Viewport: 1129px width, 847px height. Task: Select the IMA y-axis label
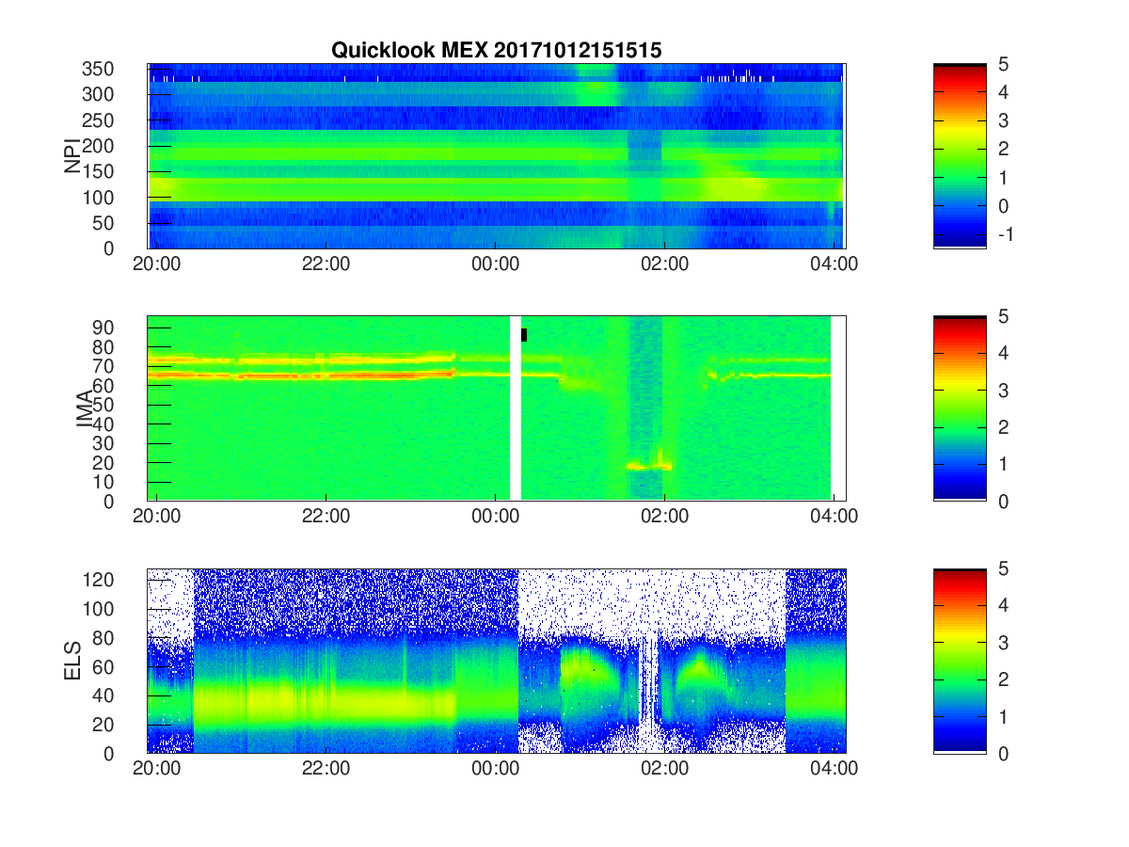(x=85, y=408)
